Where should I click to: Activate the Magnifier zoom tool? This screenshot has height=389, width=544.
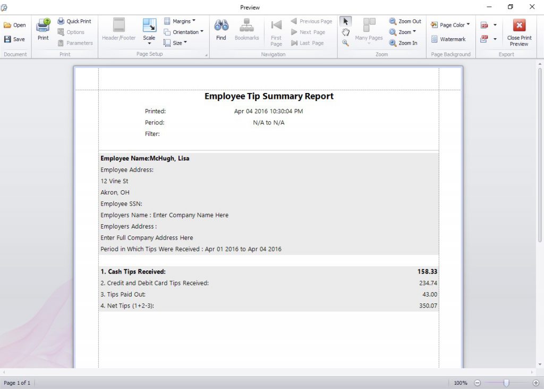click(x=345, y=43)
